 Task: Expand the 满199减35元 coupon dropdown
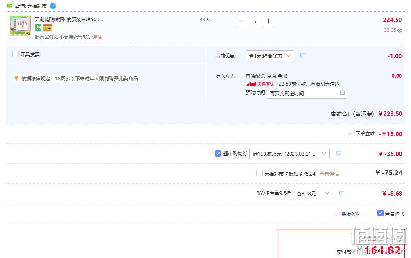290,154
